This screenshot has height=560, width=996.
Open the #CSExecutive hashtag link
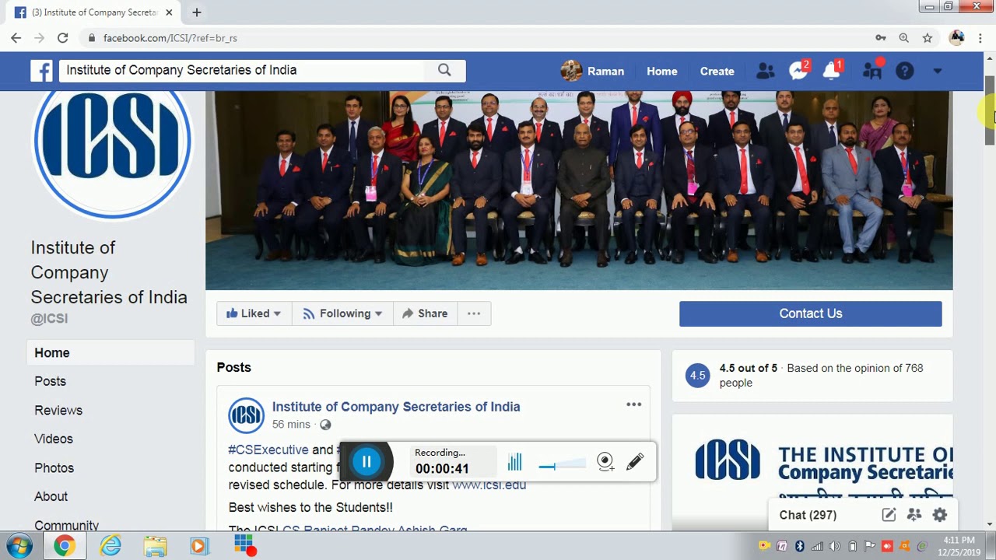click(268, 450)
